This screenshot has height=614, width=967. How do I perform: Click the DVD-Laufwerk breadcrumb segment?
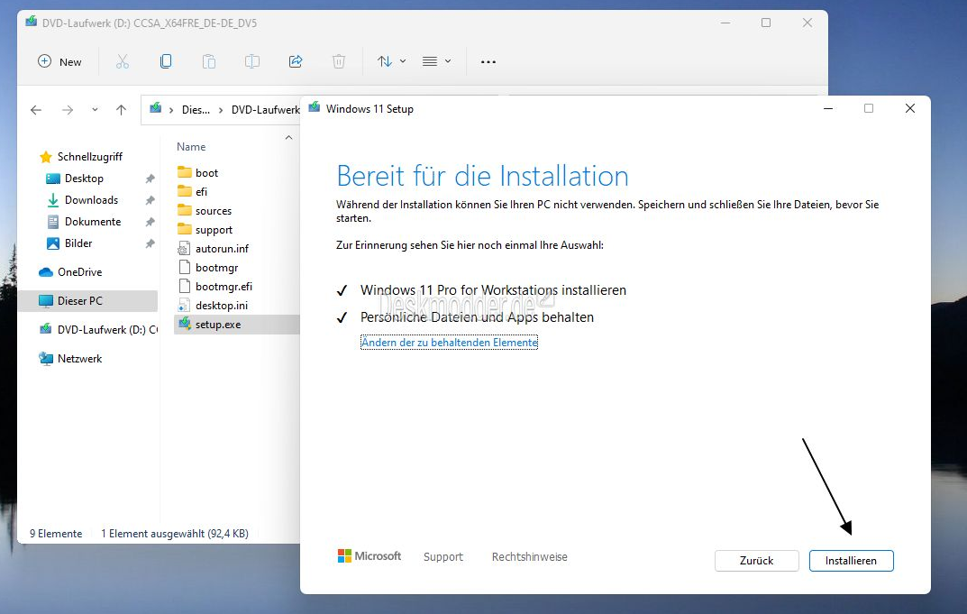(265, 110)
